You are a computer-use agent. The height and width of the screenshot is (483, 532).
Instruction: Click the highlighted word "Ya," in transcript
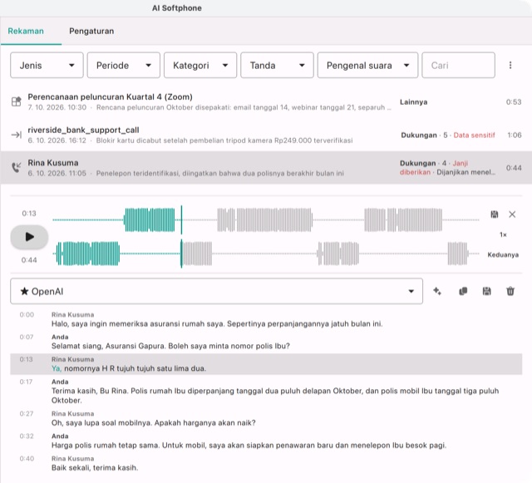57,368
